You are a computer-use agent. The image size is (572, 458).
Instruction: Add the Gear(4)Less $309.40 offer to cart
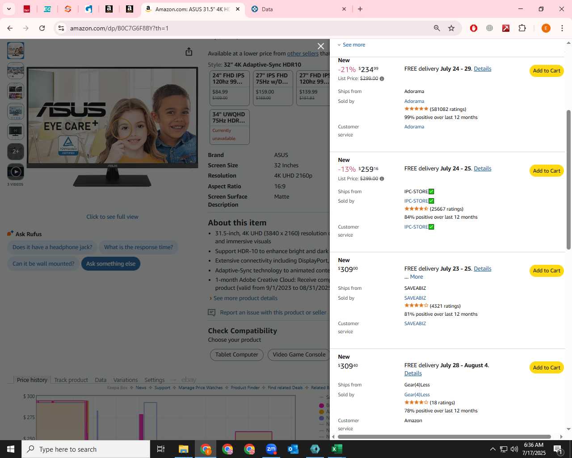point(547,368)
